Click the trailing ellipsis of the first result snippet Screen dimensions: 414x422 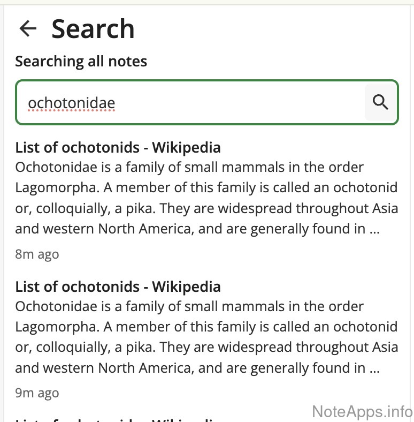coord(374,229)
